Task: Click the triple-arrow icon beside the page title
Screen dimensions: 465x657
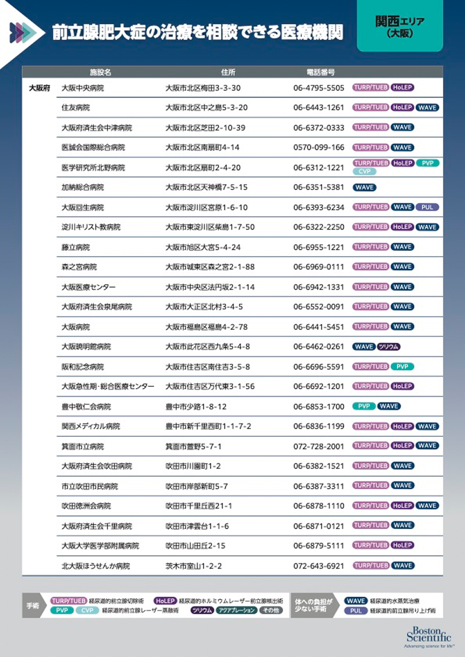Action: (x=27, y=30)
